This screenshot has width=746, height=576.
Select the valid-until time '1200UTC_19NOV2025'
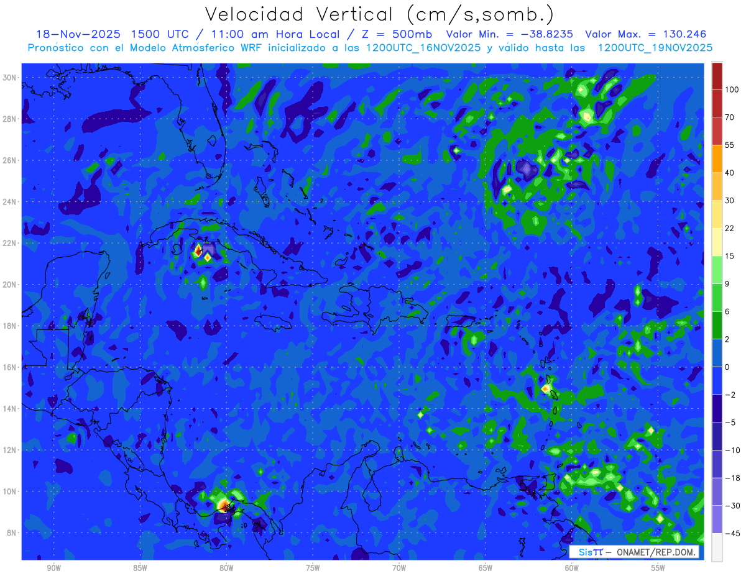click(655, 48)
